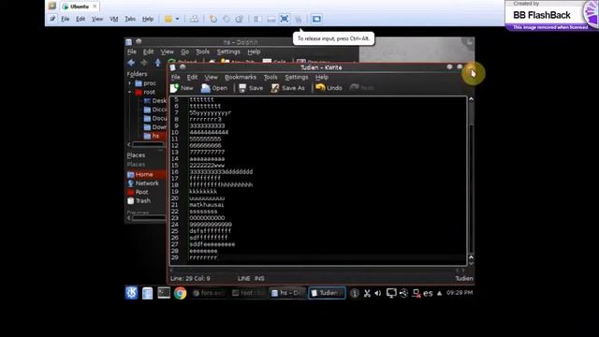Open the KWrite View menu
This screenshot has height=337, width=599.
211,77
